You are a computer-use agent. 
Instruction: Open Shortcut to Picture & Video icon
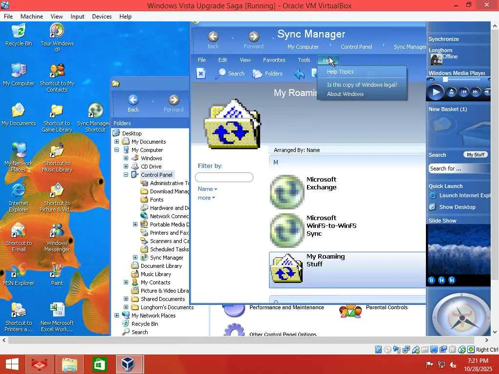[x=57, y=198]
